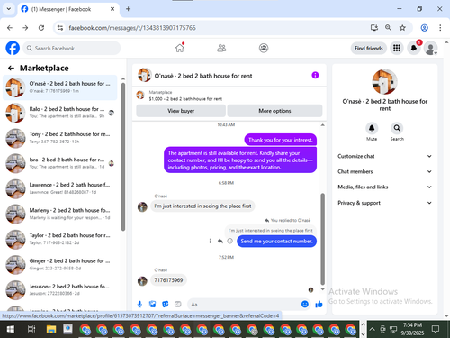Click the chat messages scrollbar
450x338 pixels.
pyautogui.click(x=322, y=239)
